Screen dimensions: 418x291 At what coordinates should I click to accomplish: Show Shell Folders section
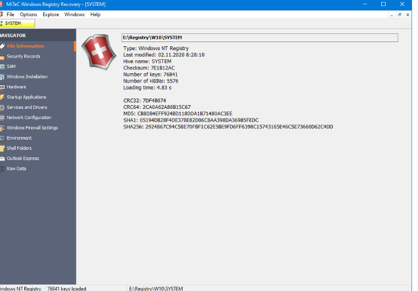19,149
